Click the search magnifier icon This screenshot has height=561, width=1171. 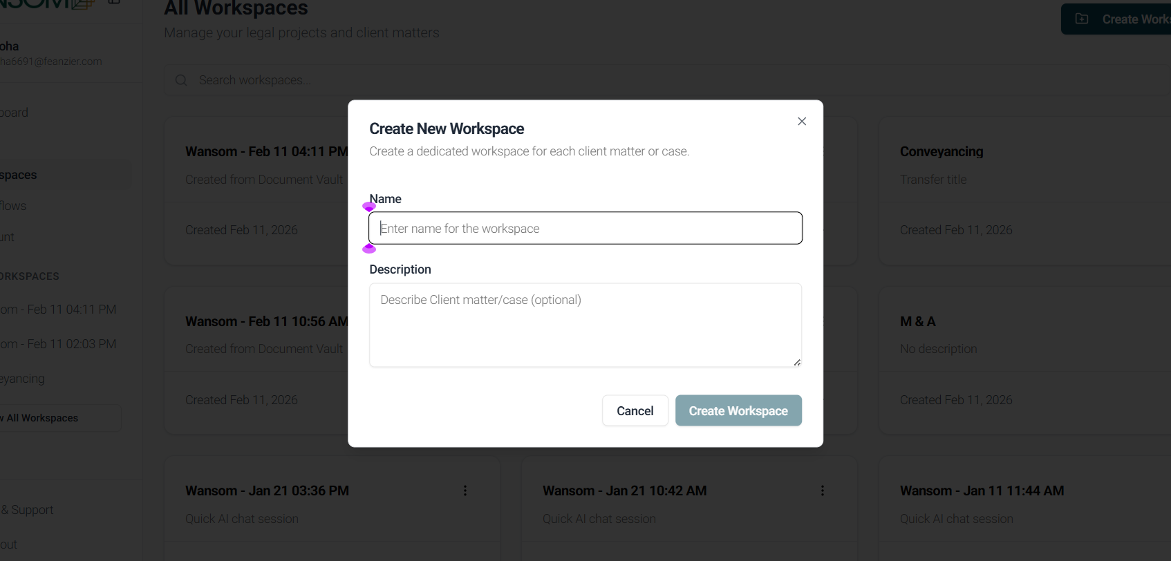181,80
